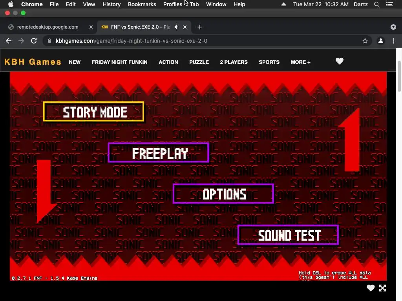Open the PUZZLE games category
The height and width of the screenshot is (301, 402).
point(199,62)
